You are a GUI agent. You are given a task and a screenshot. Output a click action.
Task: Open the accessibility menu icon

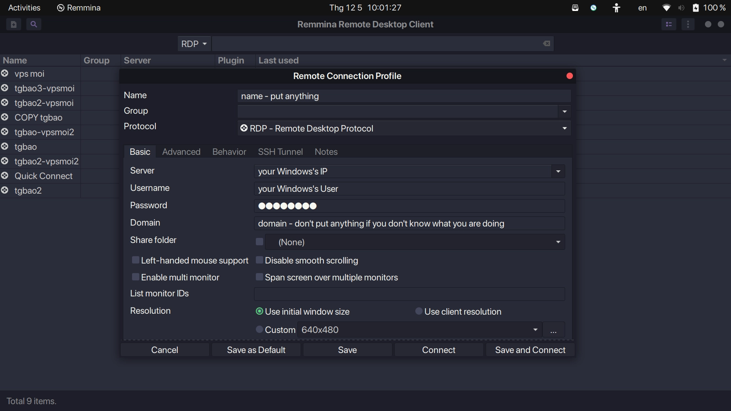pos(616,8)
